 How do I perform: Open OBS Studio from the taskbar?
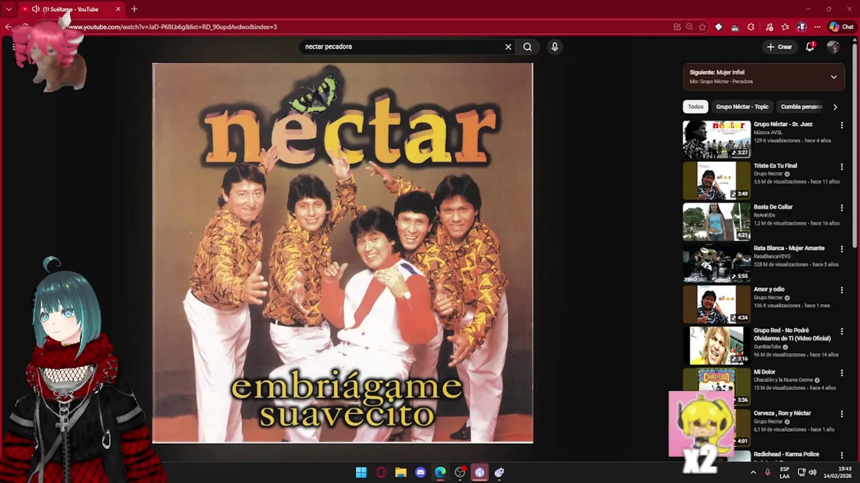click(460, 472)
